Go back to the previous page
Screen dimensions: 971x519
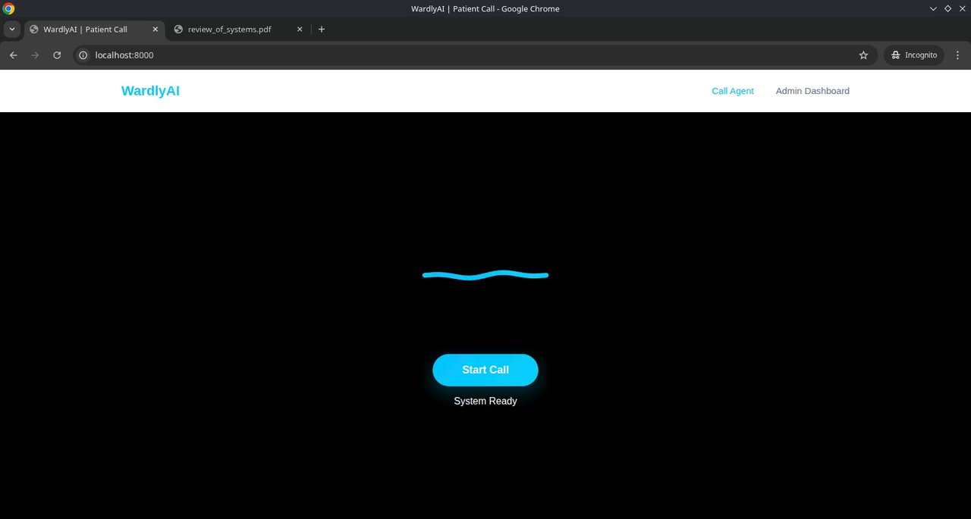pos(13,55)
